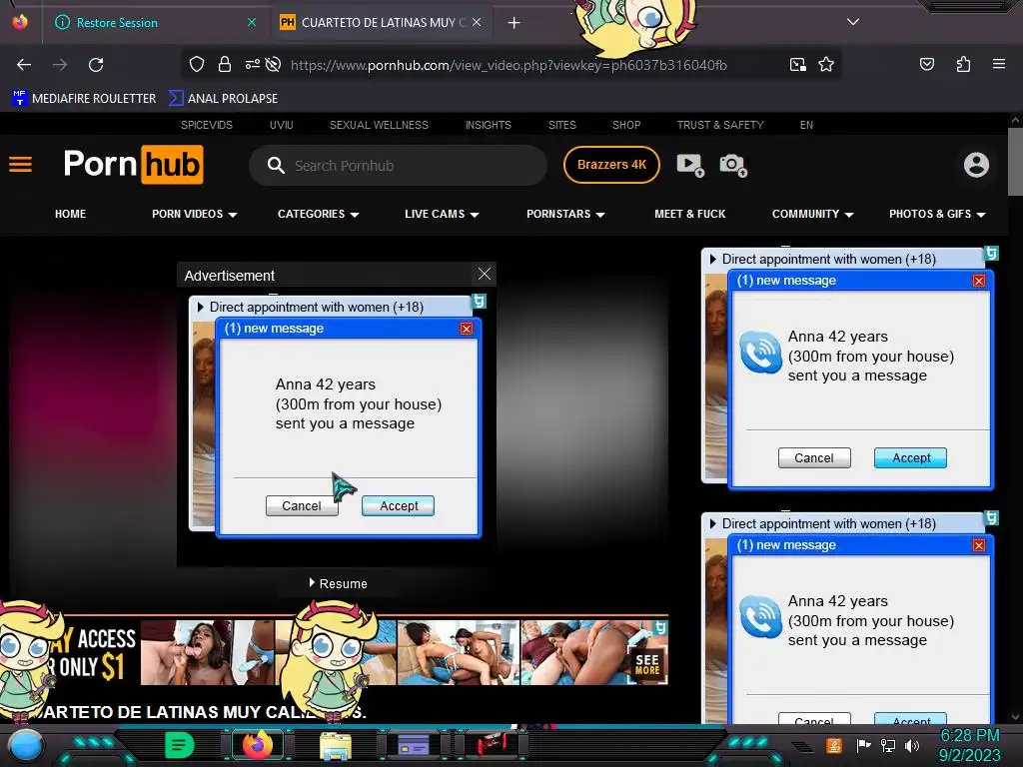Click Resume below the advertisement
The height and width of the screenshot is (767, 1023).
point(338,583)
